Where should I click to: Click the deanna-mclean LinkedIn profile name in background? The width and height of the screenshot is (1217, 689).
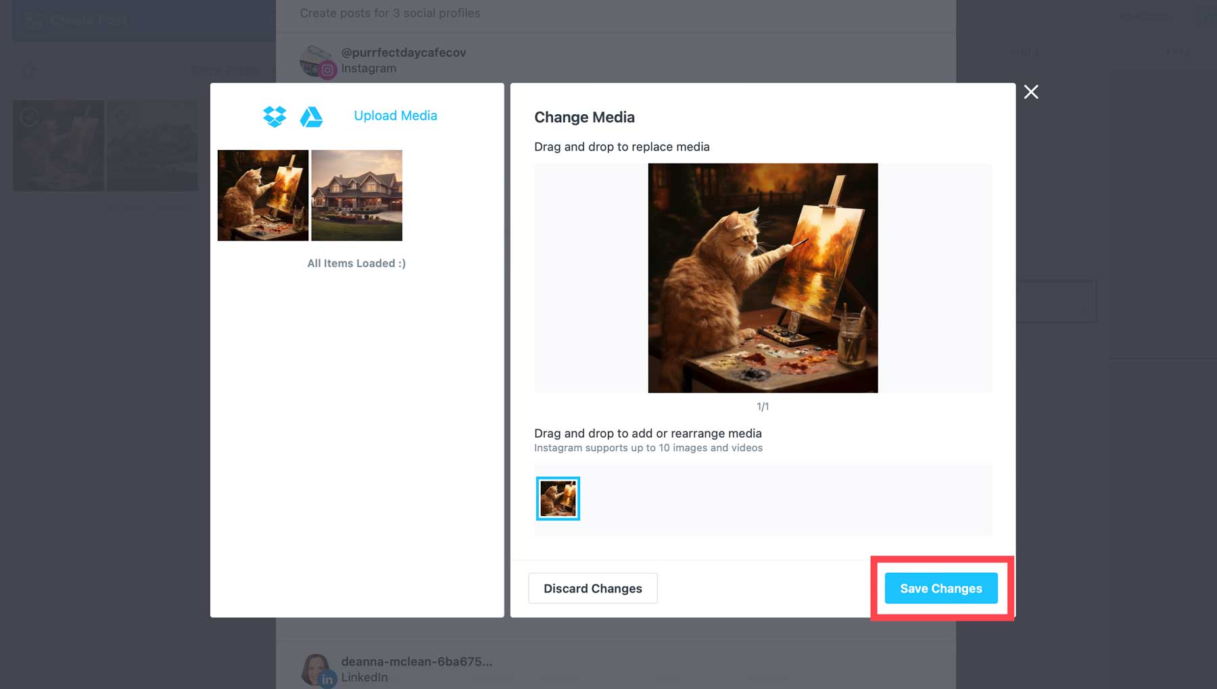pyautogui.click(x=416, y=662)
